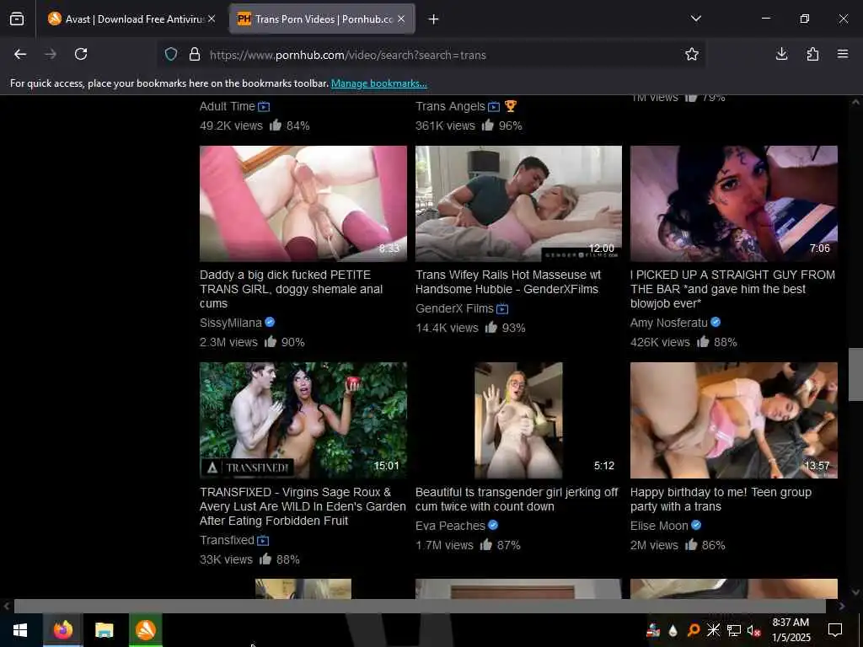Open the Windows Start menu
This screenshot has width=863, height=647.
click(x=20, y=630)
